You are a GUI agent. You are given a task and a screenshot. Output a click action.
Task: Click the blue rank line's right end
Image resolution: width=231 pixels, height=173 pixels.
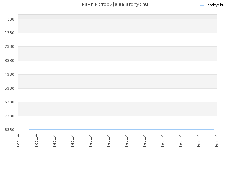click(214, 130)
